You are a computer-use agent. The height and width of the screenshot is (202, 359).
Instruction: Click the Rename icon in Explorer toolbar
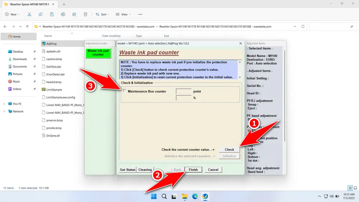pos(63,14)
